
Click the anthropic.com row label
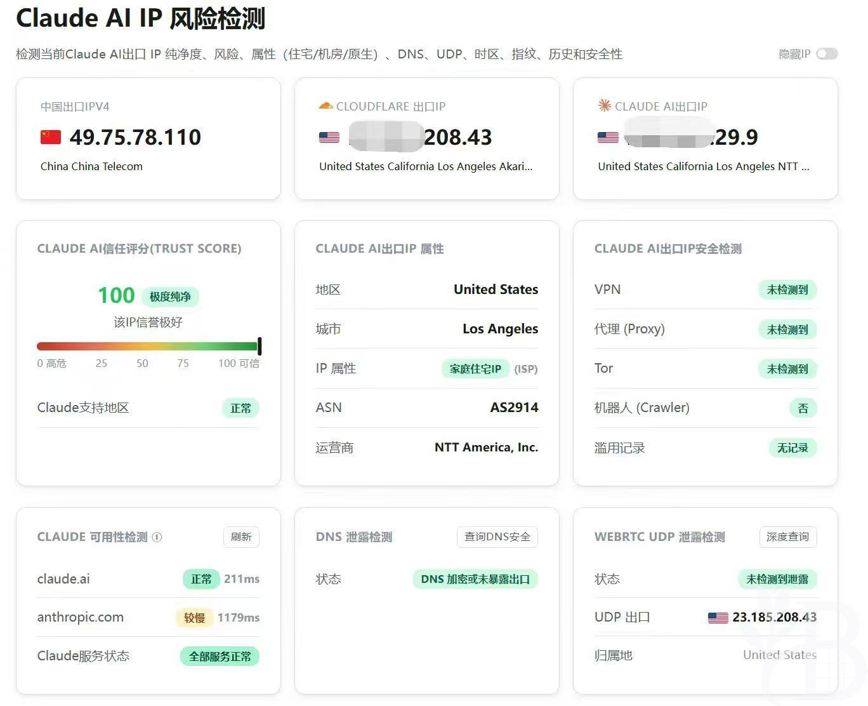tap(81, 617)
